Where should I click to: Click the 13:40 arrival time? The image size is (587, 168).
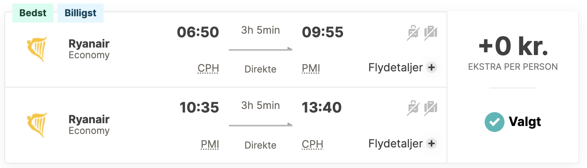coord(322,108)
